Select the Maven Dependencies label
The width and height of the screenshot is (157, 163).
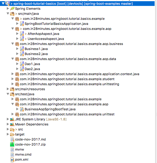32,124
